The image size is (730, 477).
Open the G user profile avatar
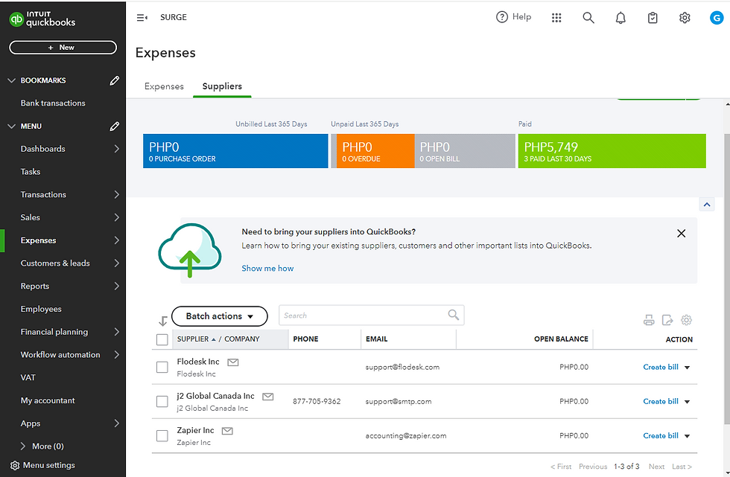pyautogui.click(x=717, y=18)
